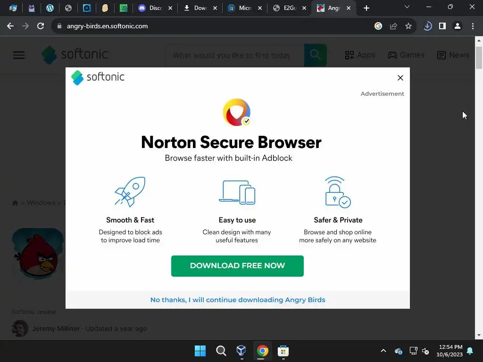
Task: Open the VirtualBox taskbar icon
Action: 241,351
